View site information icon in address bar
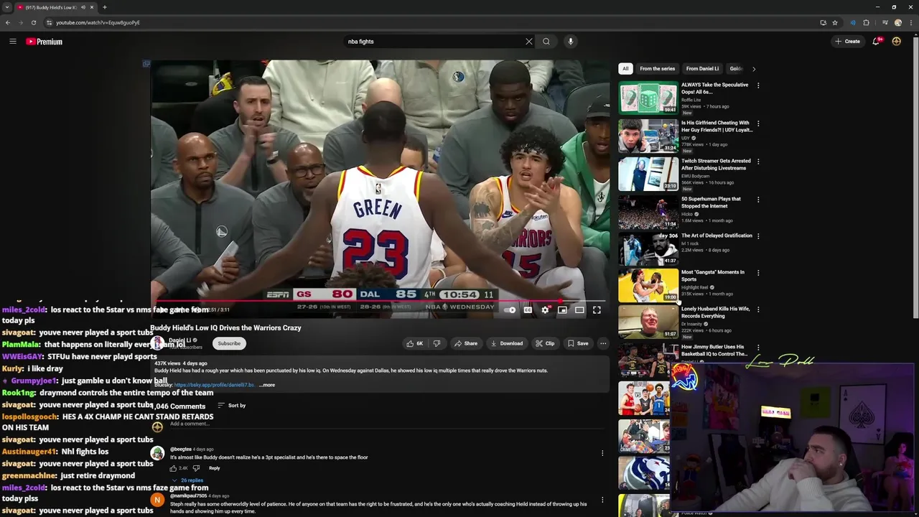The image size is (919, 517). 49,22
